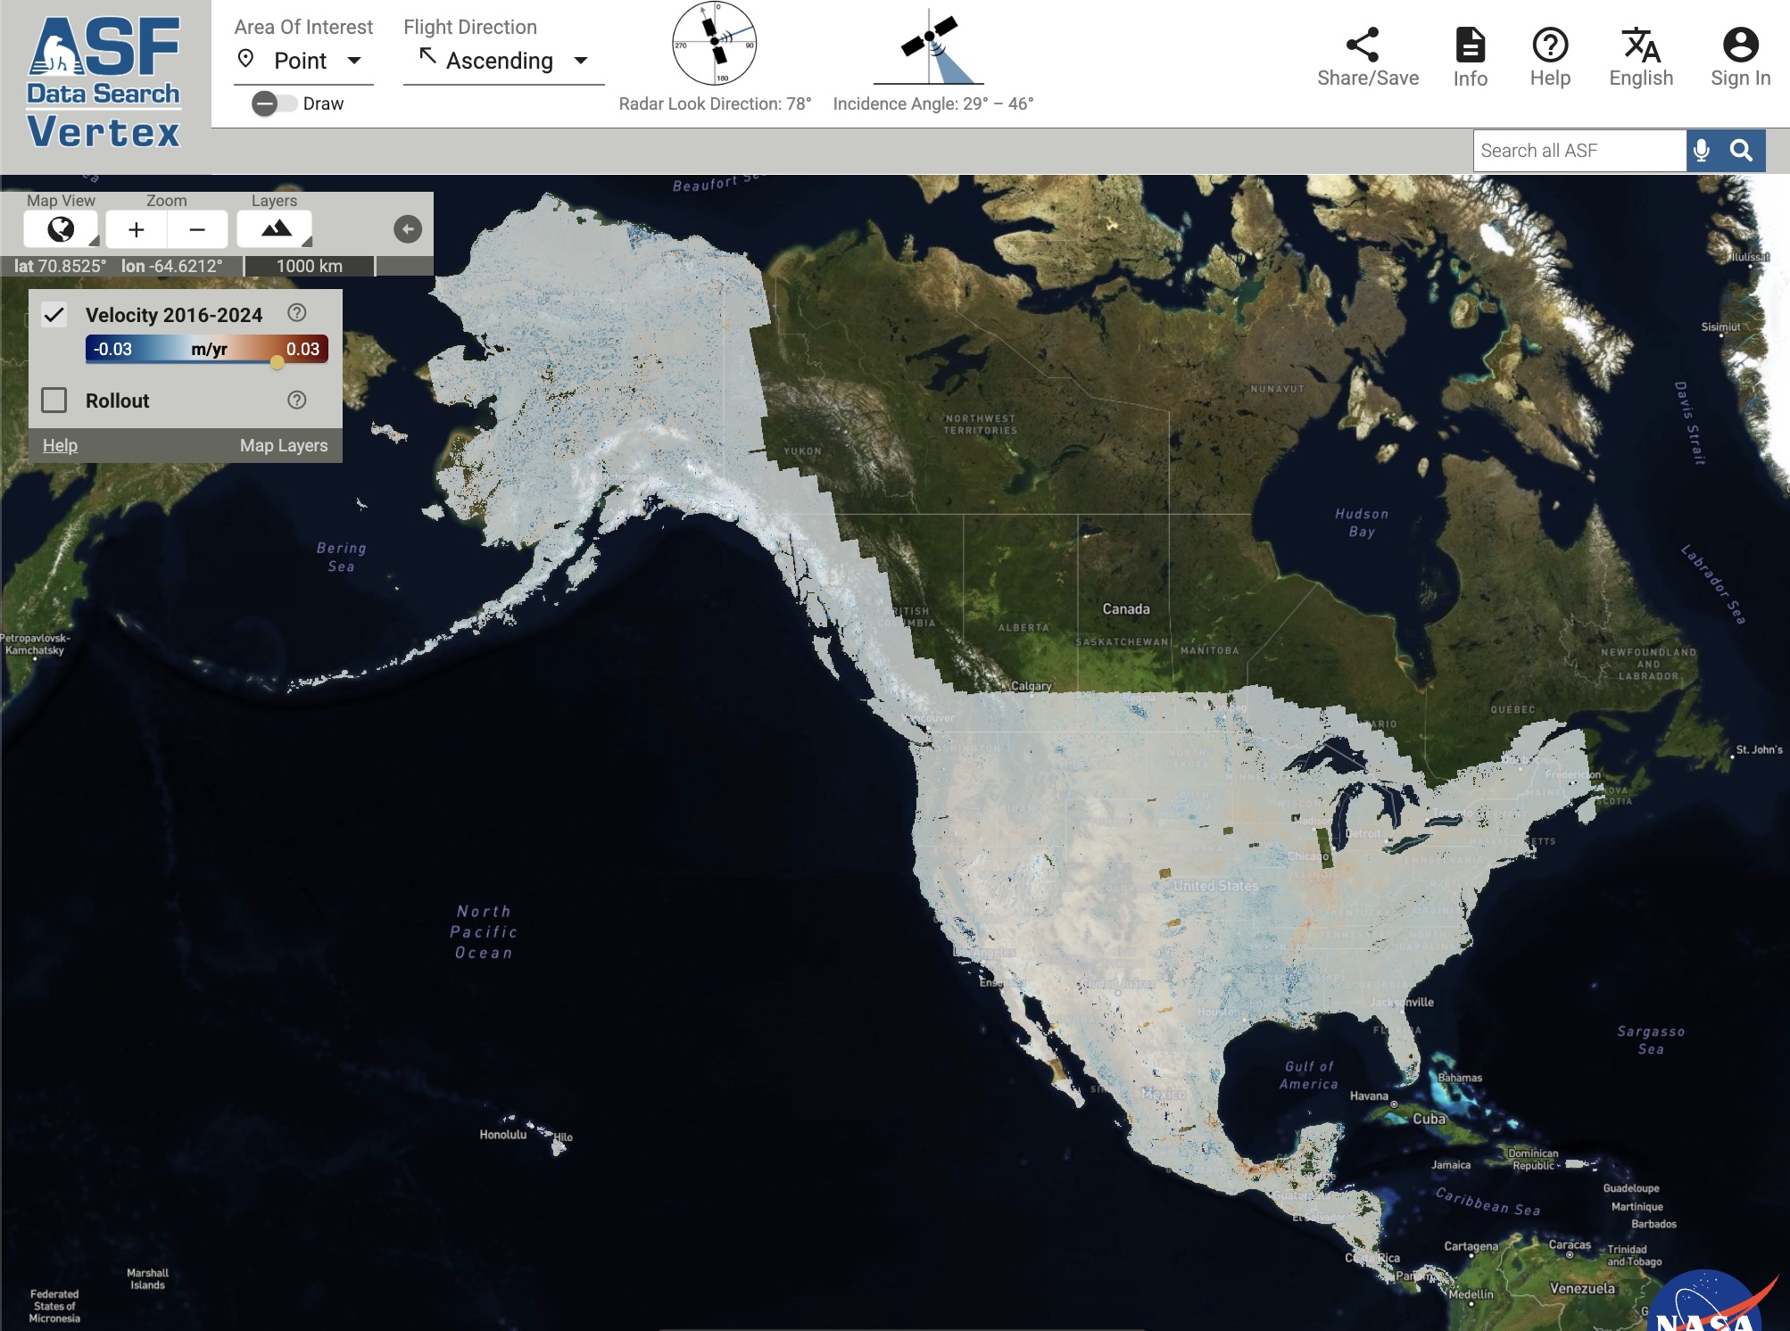1790x1331 pixels.
Task: Open the Area Of Interest Point dropdown
Action: click(x=303, y=61)
